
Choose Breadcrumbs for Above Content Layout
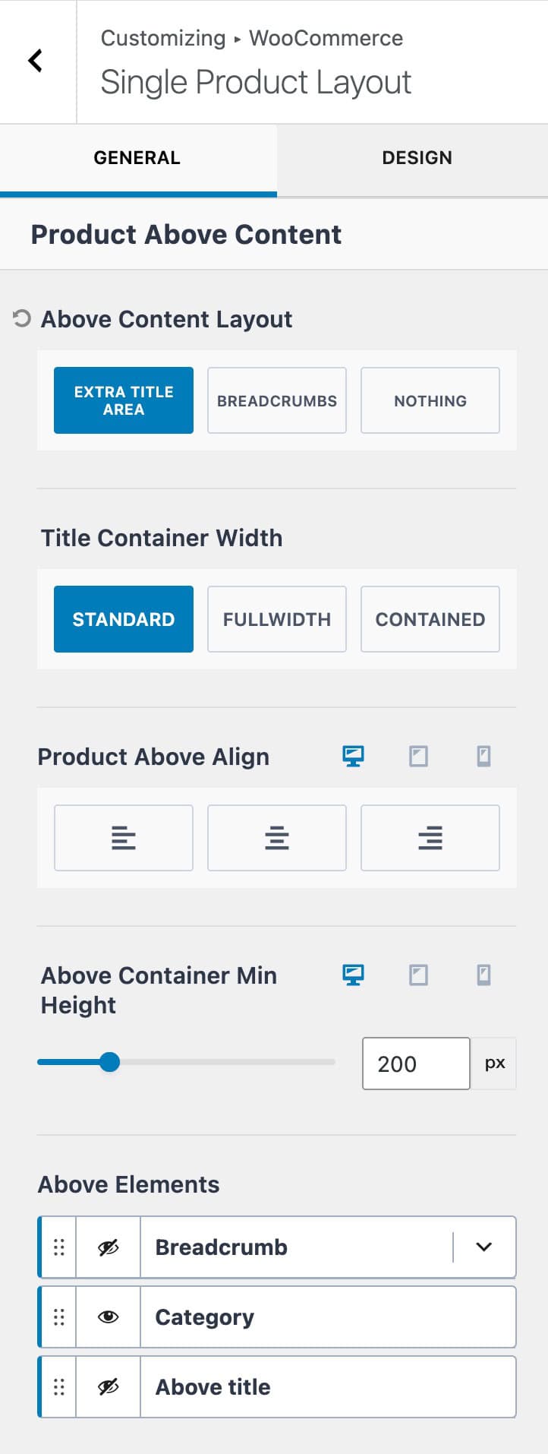point(276,400)
